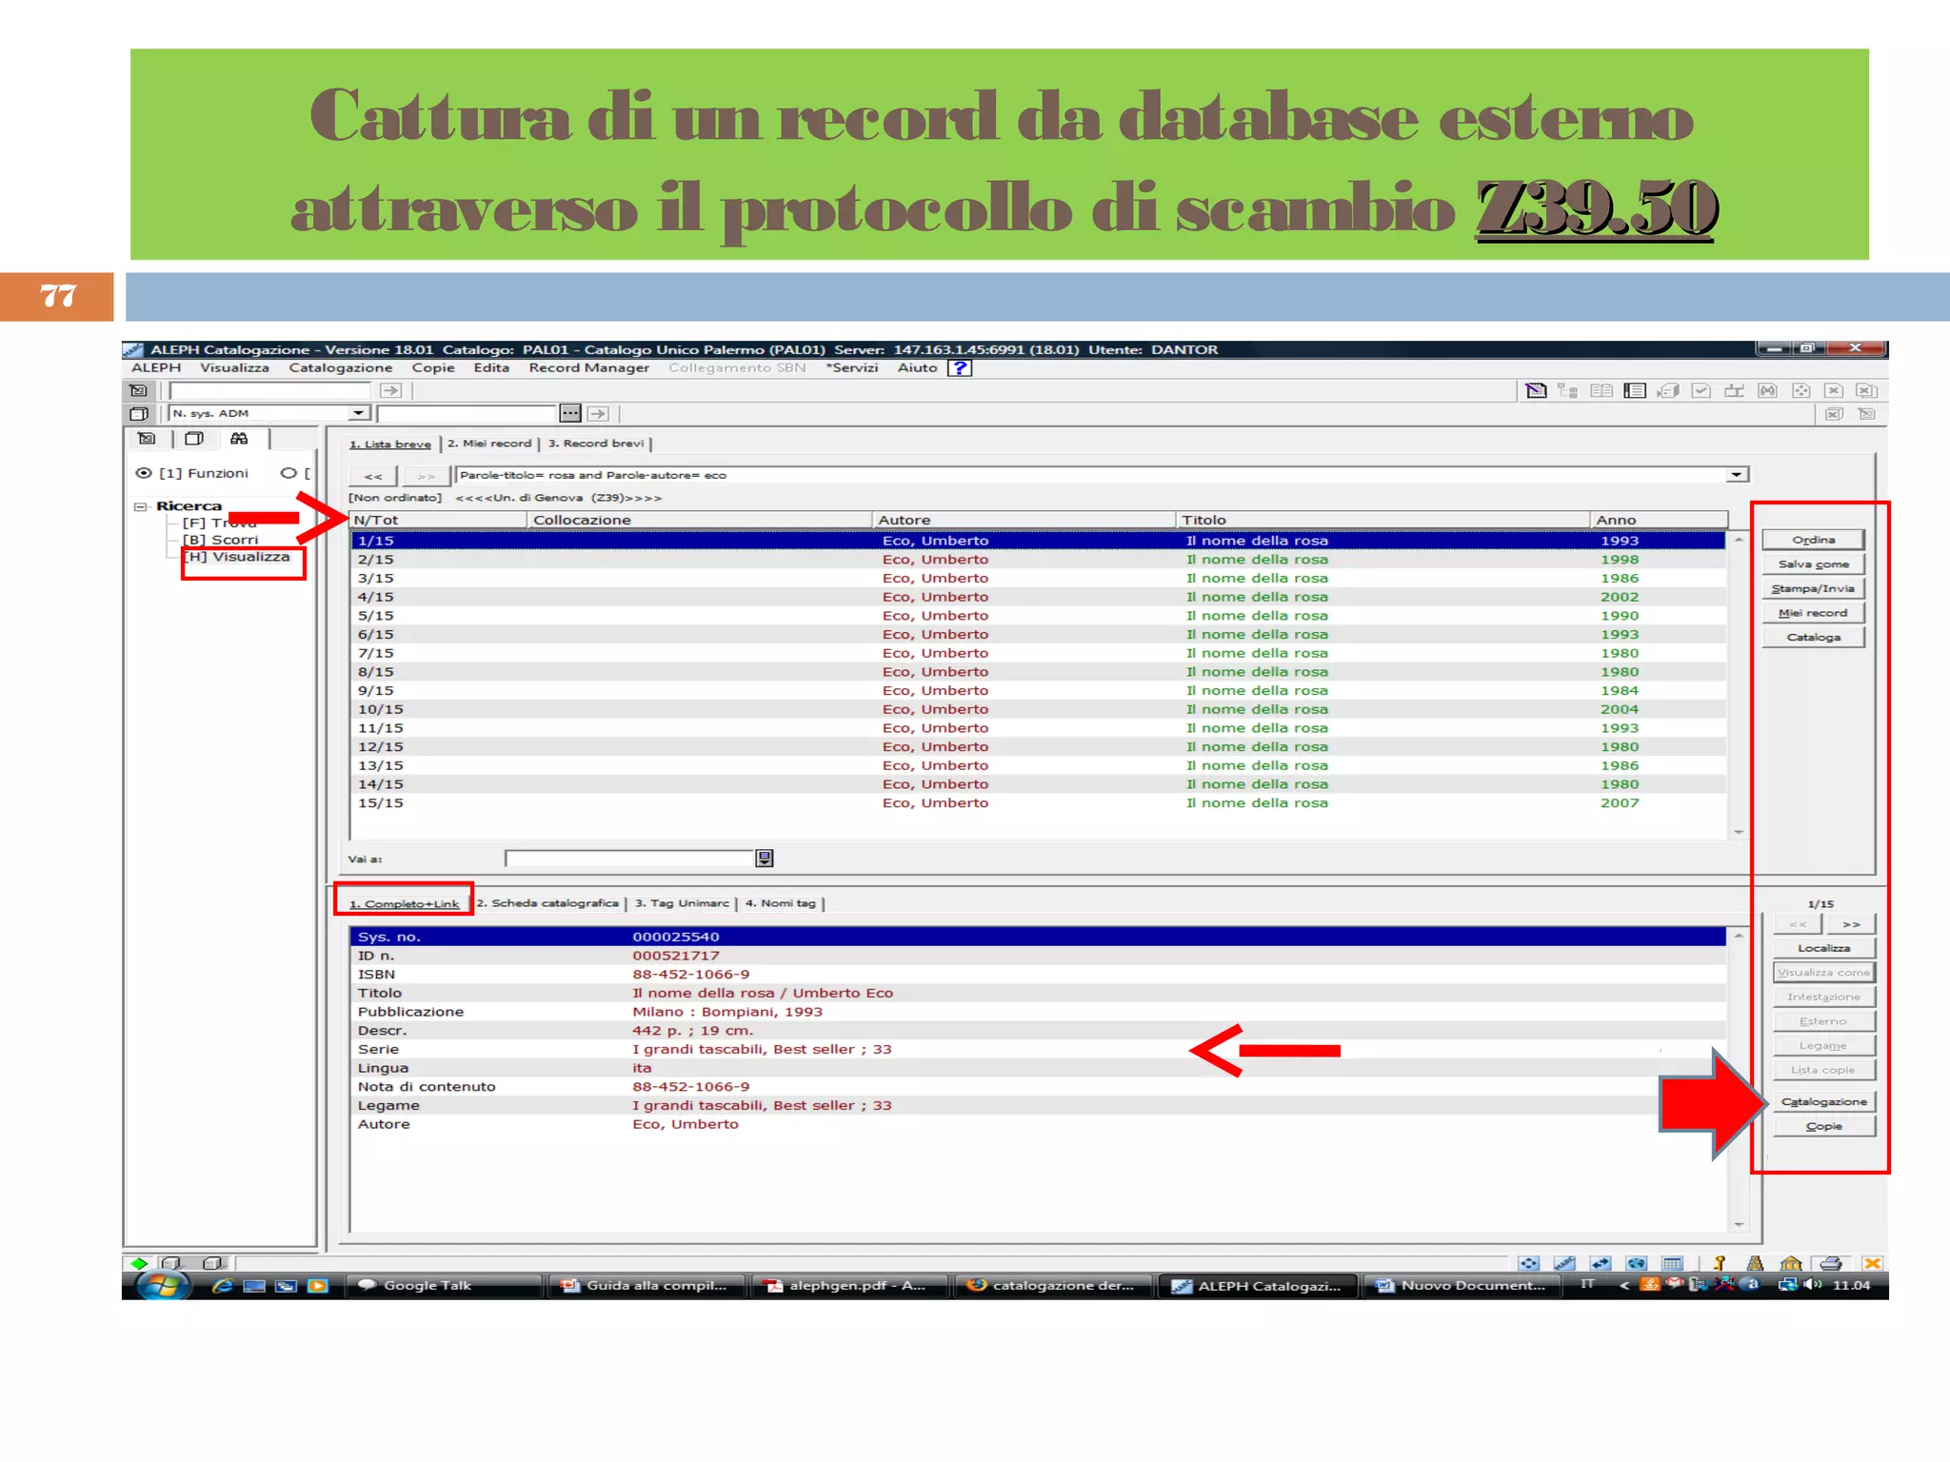This screenshot has height=1462, width=1950.
Task: Click the three dots browse button
Action: coord(570,413)
